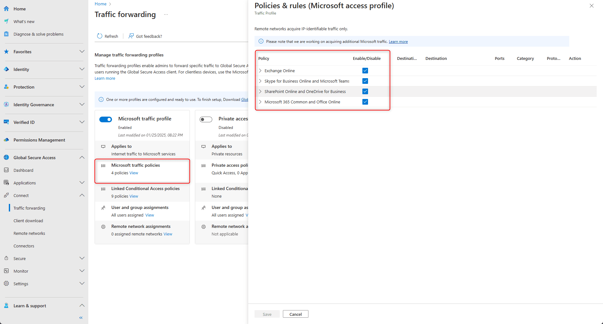Click the Identity Governance icon
603x324 pixels.
[6, 104]
